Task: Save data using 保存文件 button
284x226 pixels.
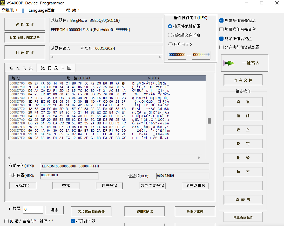Action: (x=243, y=80)
